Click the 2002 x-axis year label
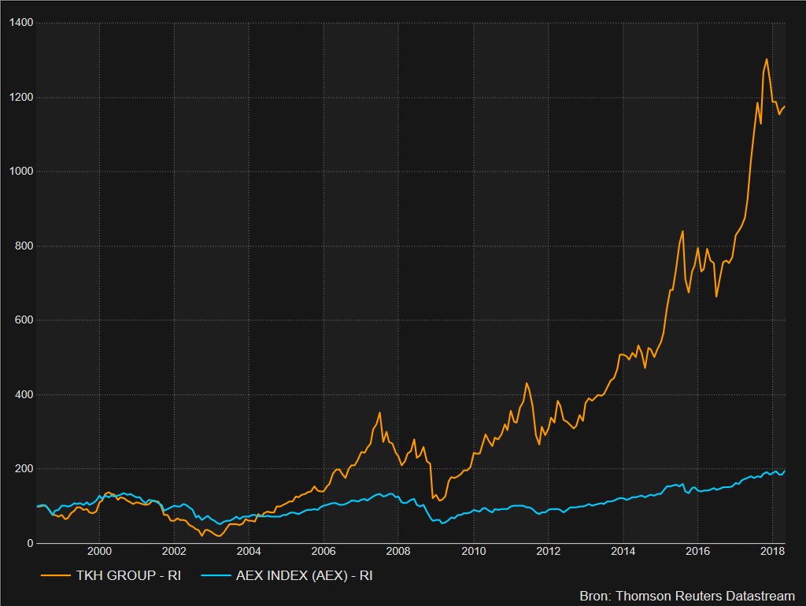Screen dimensions: 806x606 [x=174, y=551]
